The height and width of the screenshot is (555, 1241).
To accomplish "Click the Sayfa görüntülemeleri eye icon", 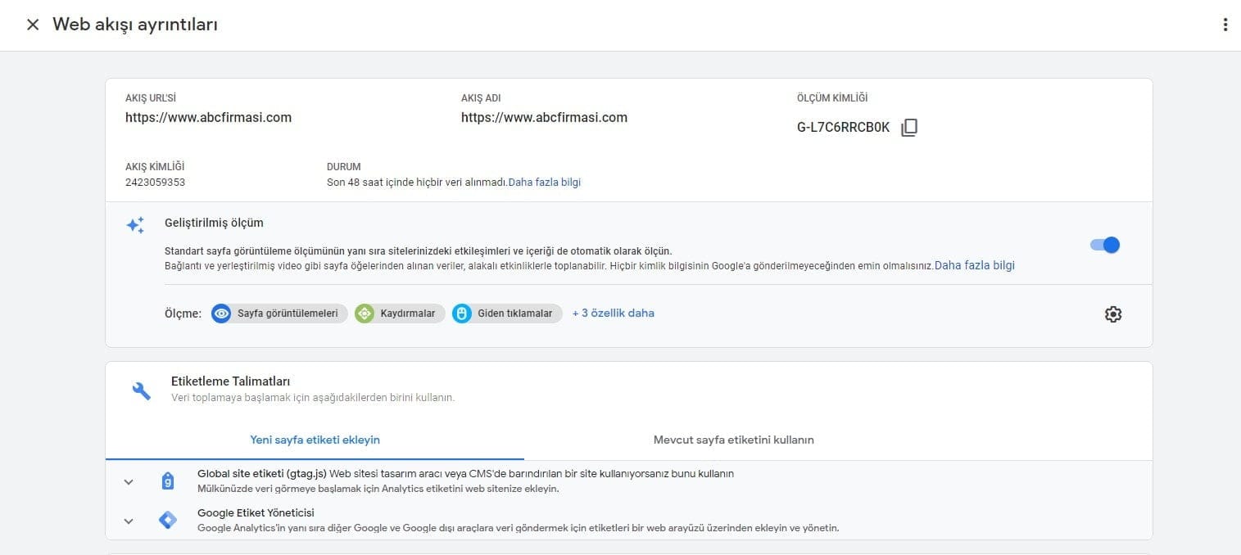I will coord(221,314).
